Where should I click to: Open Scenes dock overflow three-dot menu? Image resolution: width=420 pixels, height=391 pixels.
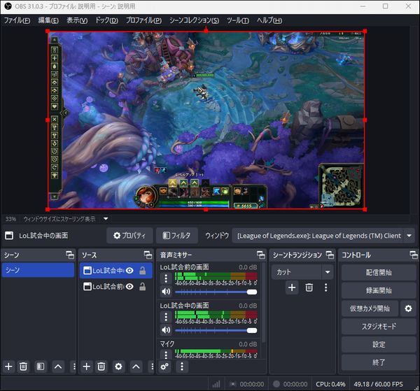click(74, 367)
